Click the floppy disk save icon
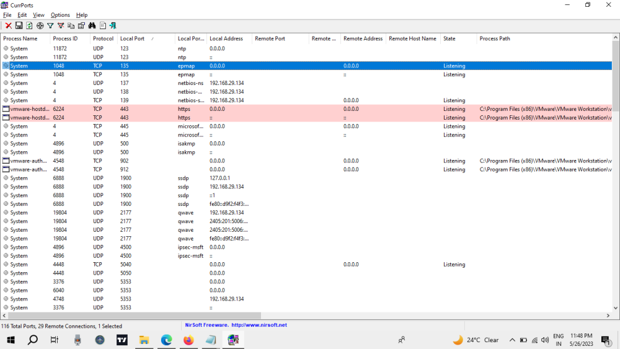Screen dimensions: 620x349 pos(19,25)
